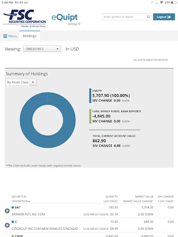Click the search magnifier icon

click(148, 17)
